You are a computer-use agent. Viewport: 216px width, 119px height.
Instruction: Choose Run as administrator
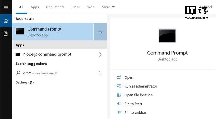click(141, 86)
